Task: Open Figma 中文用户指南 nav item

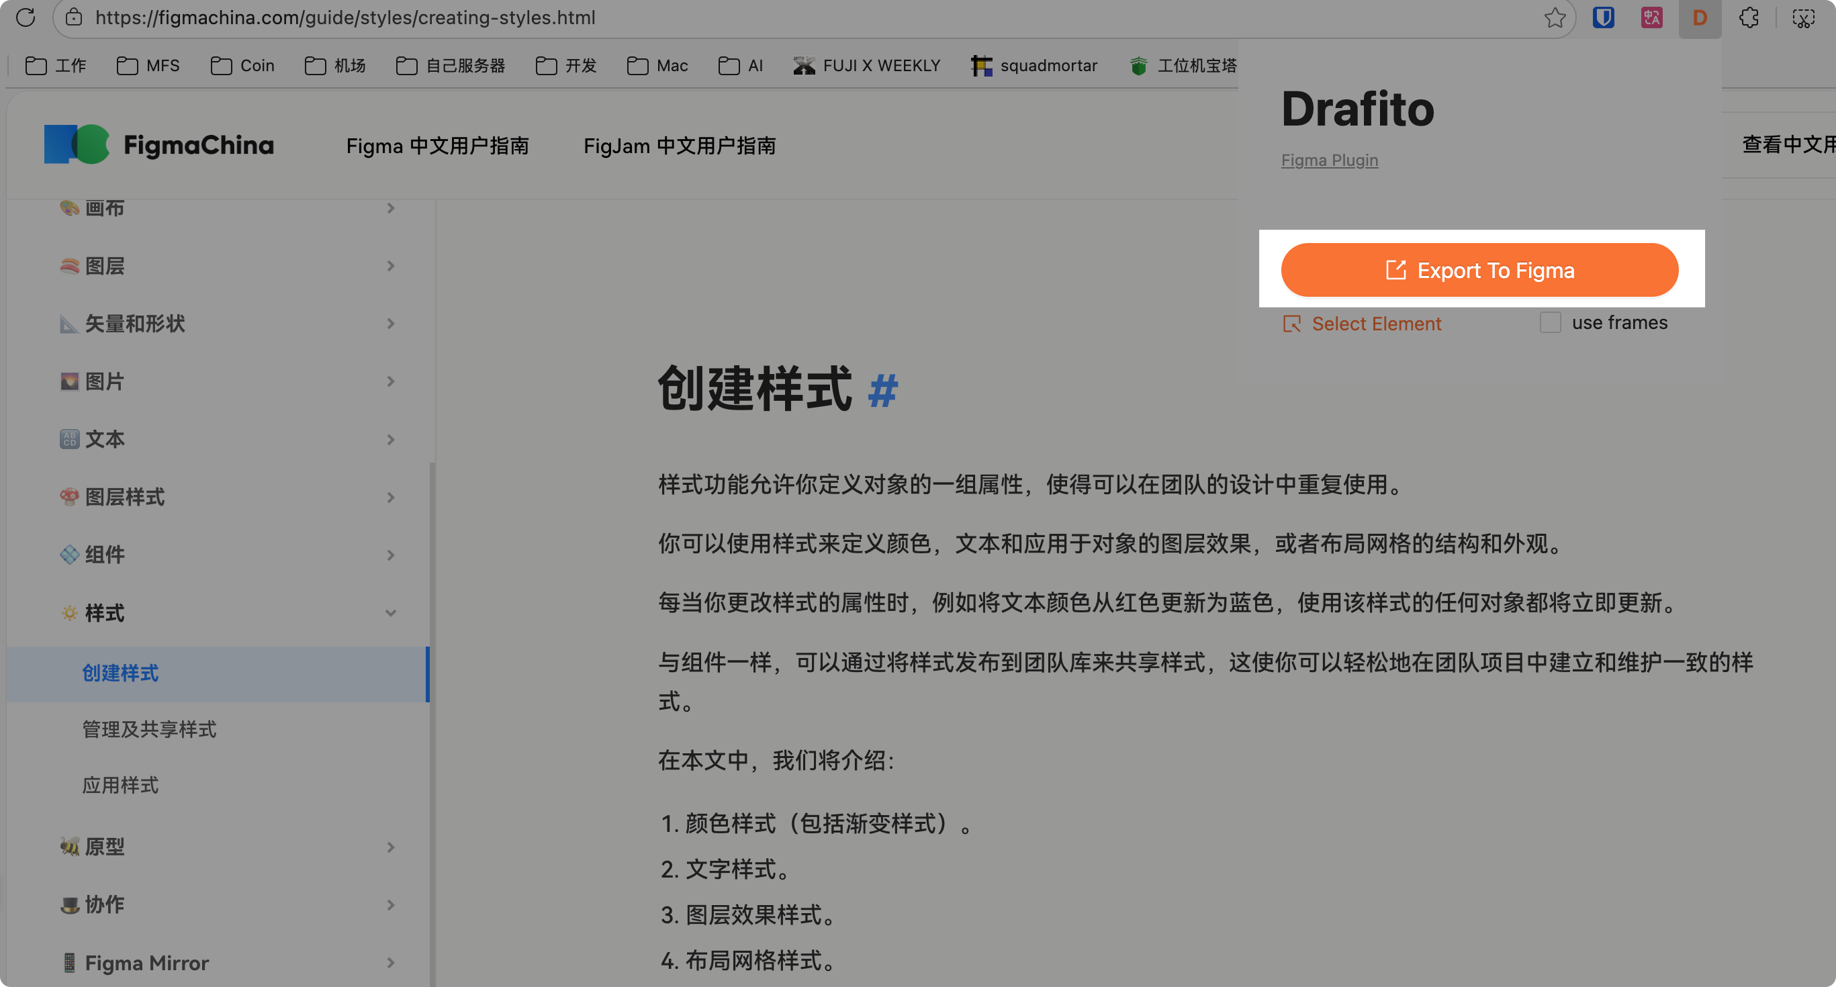Action: (437, 146)
